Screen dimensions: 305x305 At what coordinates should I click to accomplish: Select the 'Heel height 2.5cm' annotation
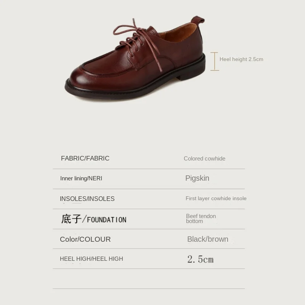241,59
